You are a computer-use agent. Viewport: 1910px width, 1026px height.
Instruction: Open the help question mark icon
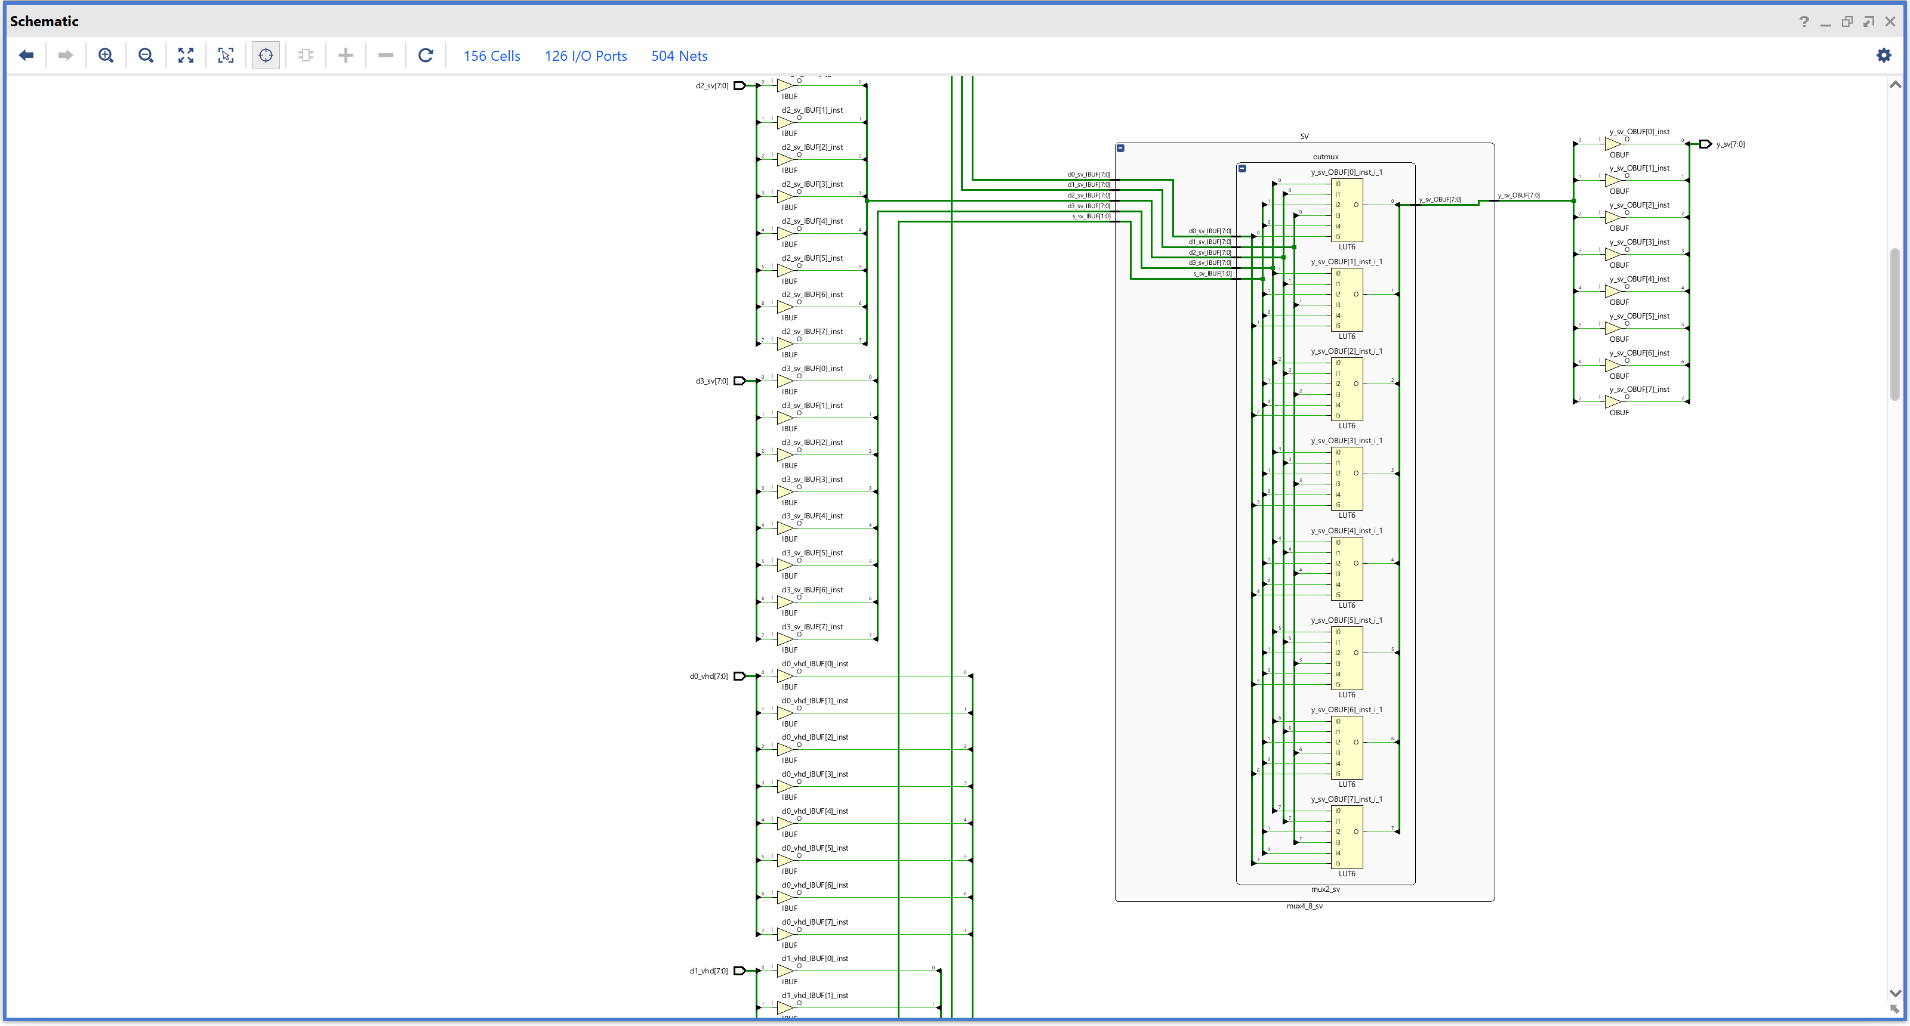coord(1804,21)
